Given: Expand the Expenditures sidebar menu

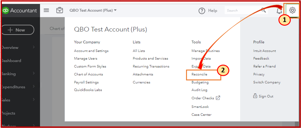Looking at the screenshot, I should point(17,87).
